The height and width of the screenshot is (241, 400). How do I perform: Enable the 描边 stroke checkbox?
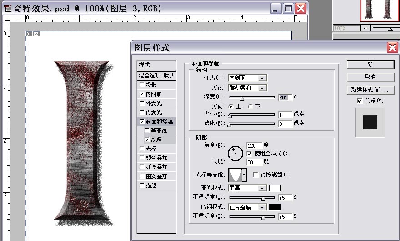pos(142,185)
